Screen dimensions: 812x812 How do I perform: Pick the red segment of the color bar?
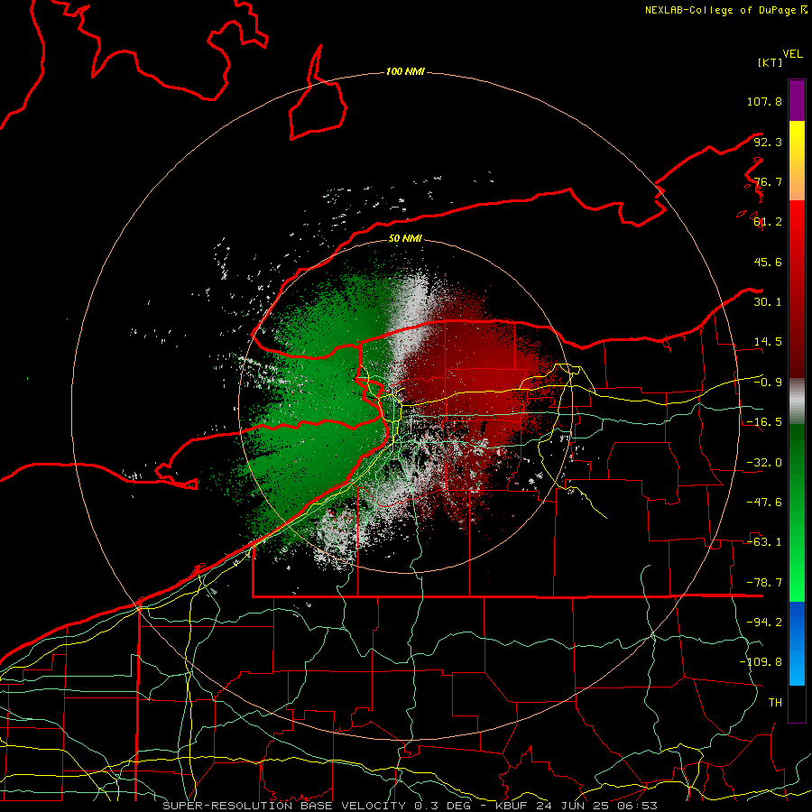coord(797,289)
